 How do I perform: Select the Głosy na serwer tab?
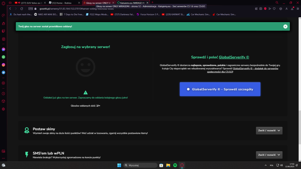pos(98,3)
